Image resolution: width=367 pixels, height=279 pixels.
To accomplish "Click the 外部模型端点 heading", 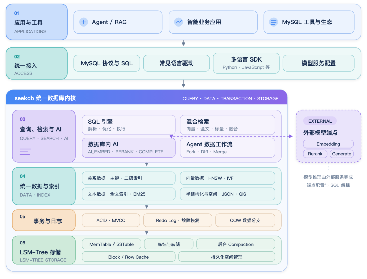I will pyautogui.click(x=320, y=133).
